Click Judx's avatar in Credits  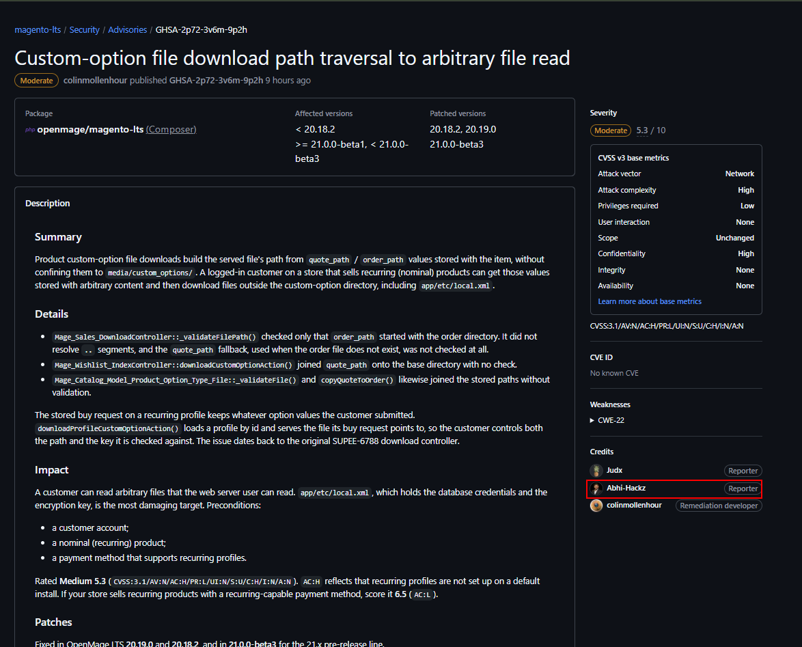click(596, 471)
